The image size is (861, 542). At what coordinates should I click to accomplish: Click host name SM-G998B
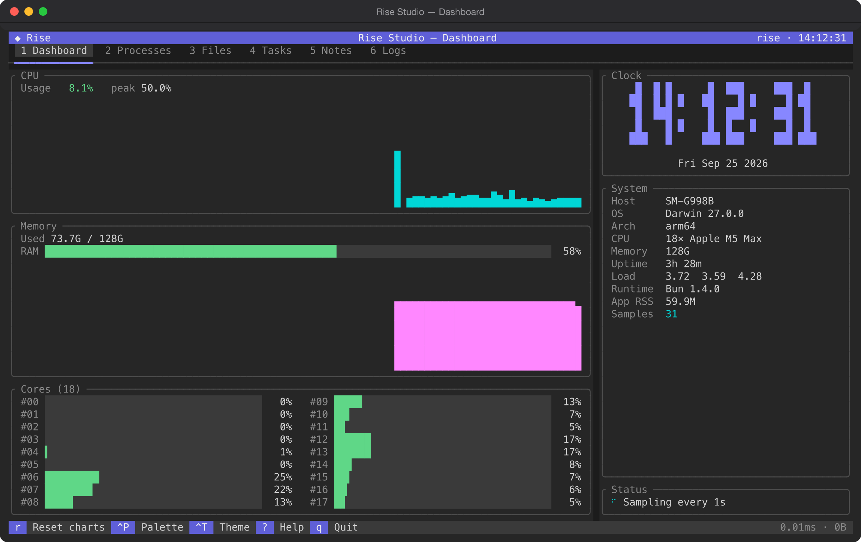pyautogui.click(x=690, y=201)
